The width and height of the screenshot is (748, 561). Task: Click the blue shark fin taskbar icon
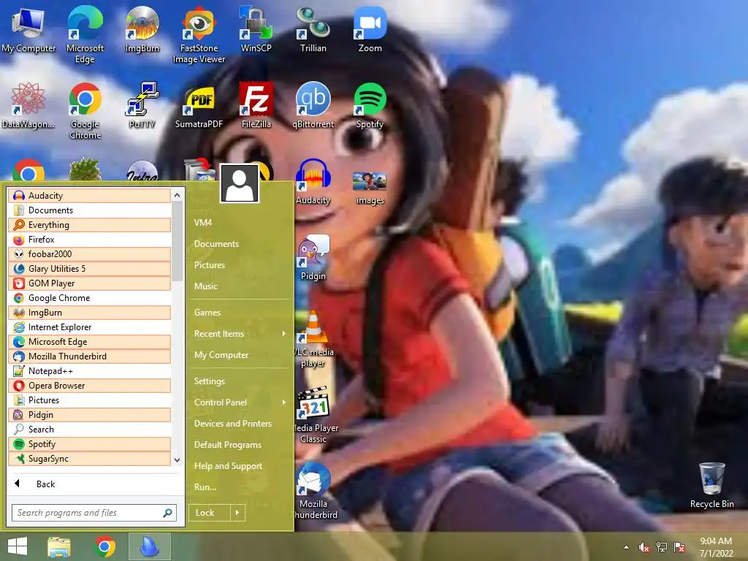(149, 546)
